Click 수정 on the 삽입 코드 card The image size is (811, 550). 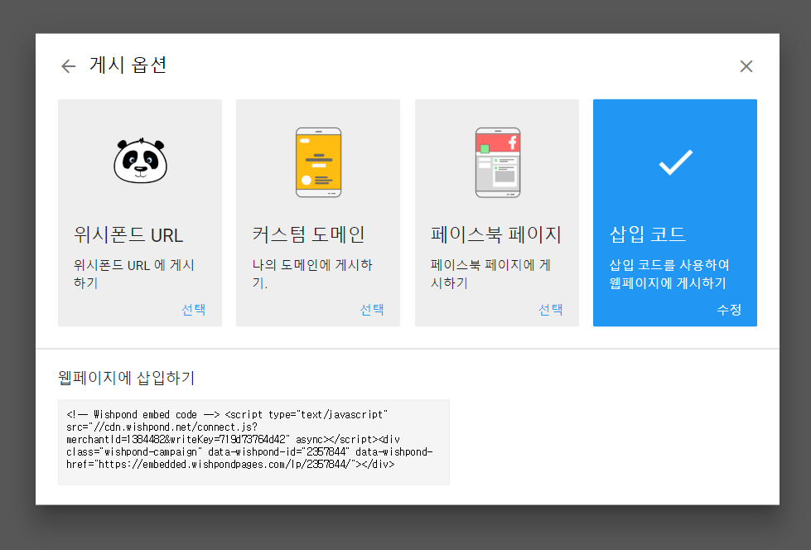coord(729,310)
